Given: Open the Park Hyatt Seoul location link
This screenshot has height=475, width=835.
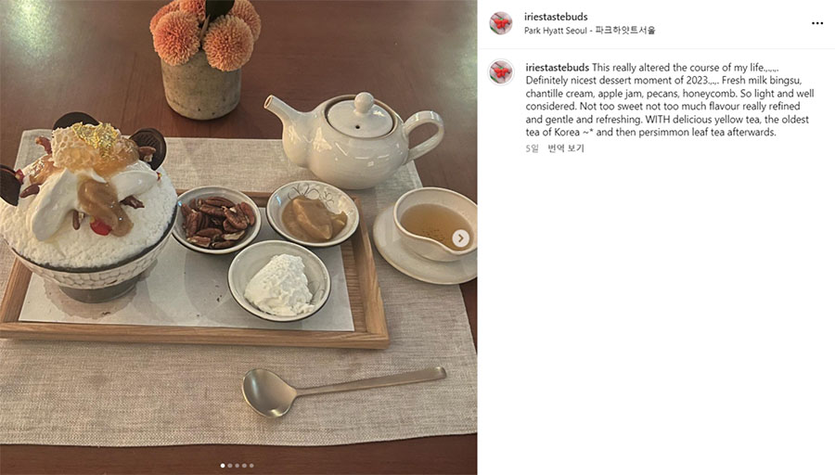Looking at the screenshot, I should (589, 31).
